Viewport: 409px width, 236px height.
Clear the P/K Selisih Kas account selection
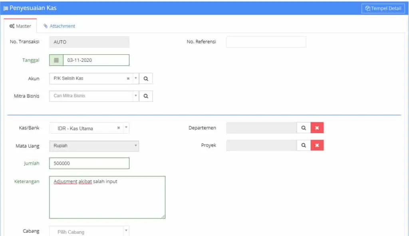tap(128, 79)
